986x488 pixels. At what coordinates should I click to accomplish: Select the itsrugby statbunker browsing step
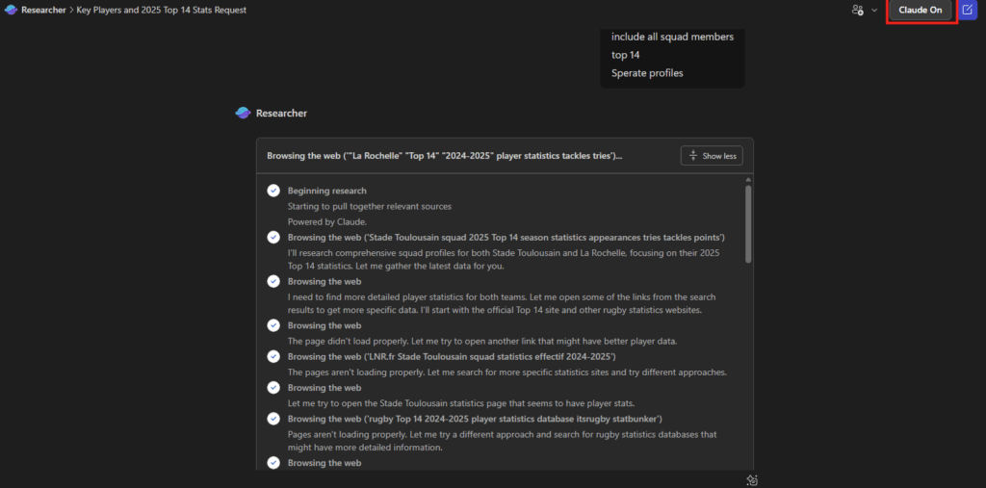(475, 419)
